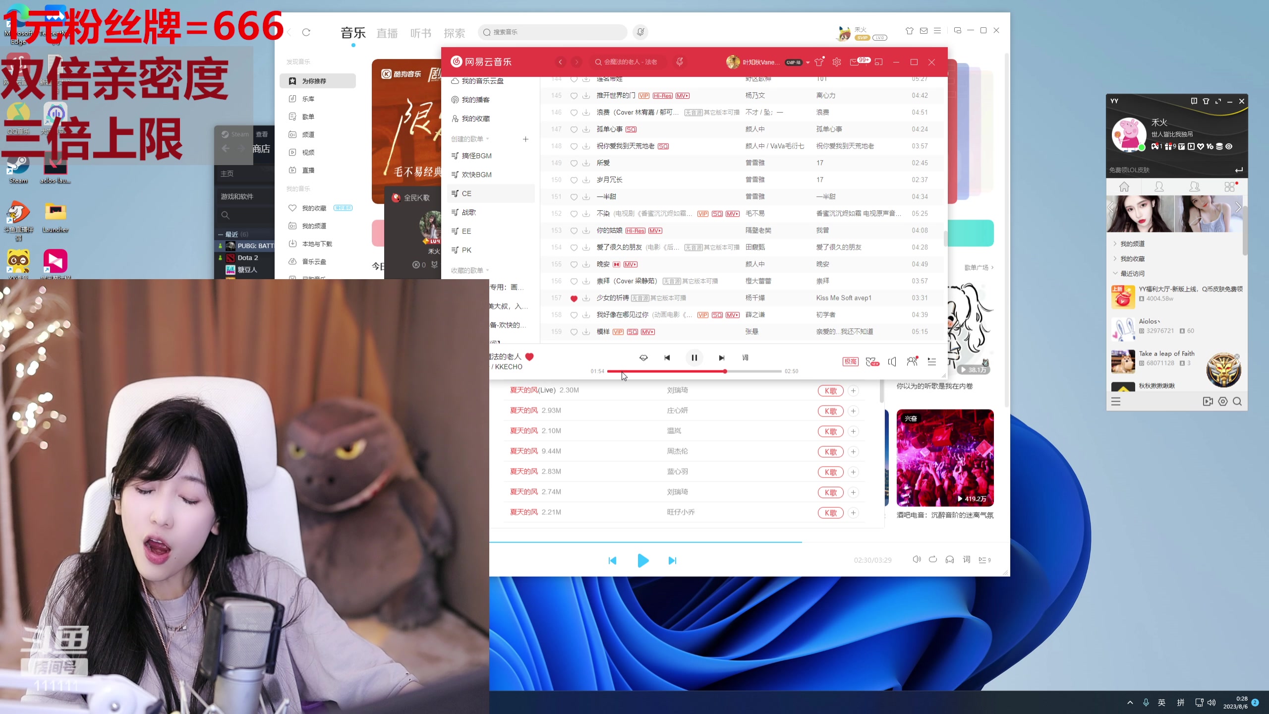Expand 收藏的歌单 section in NetEase sidebar
This screenshot has width=1269, height=714.
(x=468, y=270)
